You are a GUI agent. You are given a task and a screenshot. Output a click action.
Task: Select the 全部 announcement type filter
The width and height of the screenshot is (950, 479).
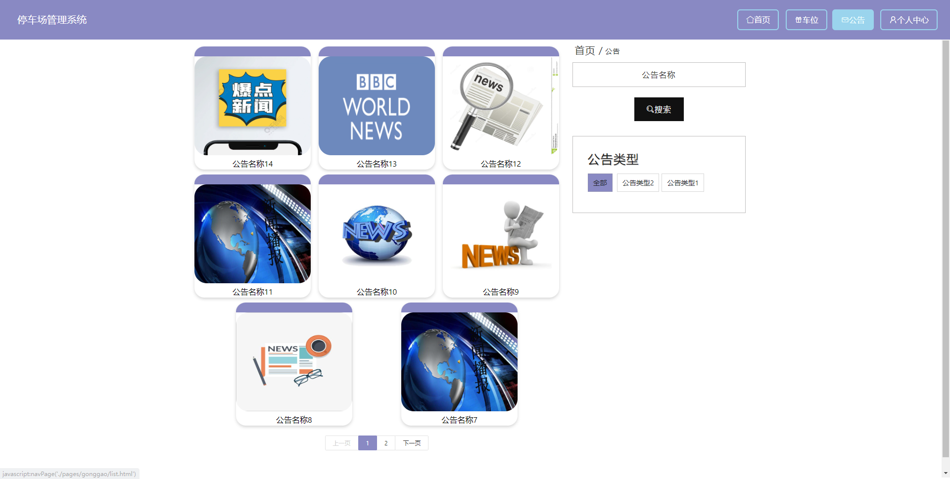tap(600, 183)
